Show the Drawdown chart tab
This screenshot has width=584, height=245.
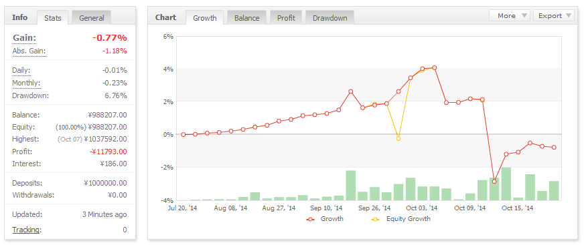(330, 18)
